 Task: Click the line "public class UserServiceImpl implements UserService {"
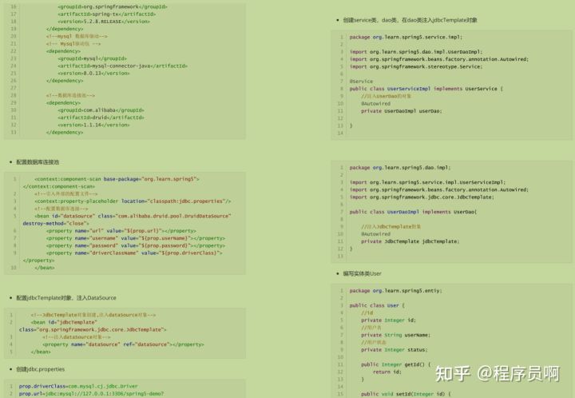coord(426,89)
